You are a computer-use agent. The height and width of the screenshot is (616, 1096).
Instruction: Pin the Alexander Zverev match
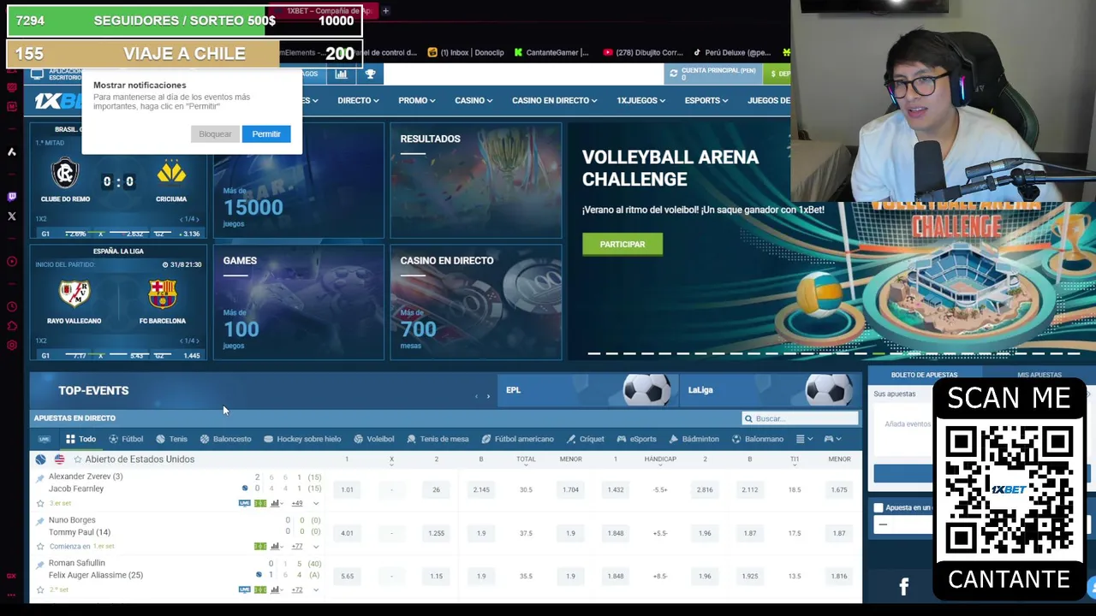pos(39,477)
